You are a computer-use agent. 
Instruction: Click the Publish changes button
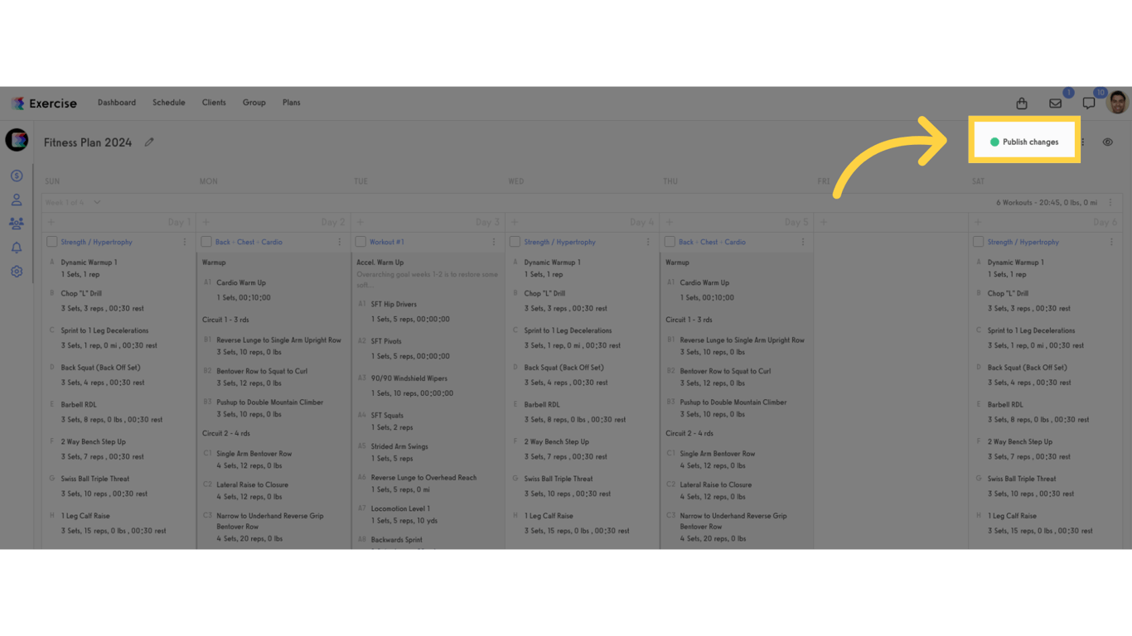(1024, 142)
